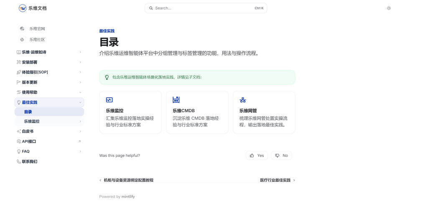This screenshot has height=216, width=428.
Task: Open 白皮书 menu item
Action: point(49,131)
